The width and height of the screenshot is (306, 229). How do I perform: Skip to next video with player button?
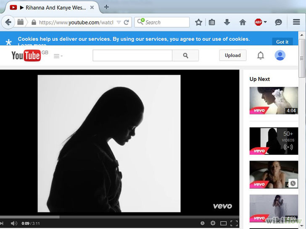tap(2, 224)
